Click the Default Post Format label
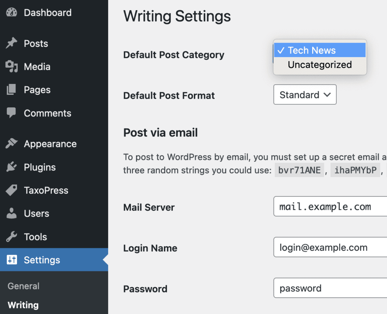387x314 pixels. 169,96
